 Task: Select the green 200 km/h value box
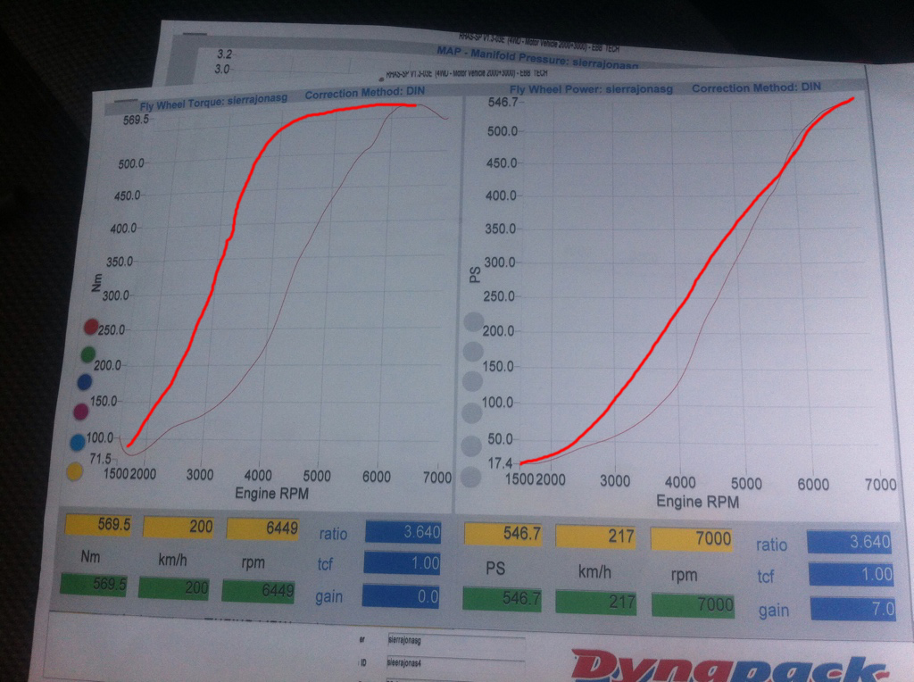[x=174, y=587]
